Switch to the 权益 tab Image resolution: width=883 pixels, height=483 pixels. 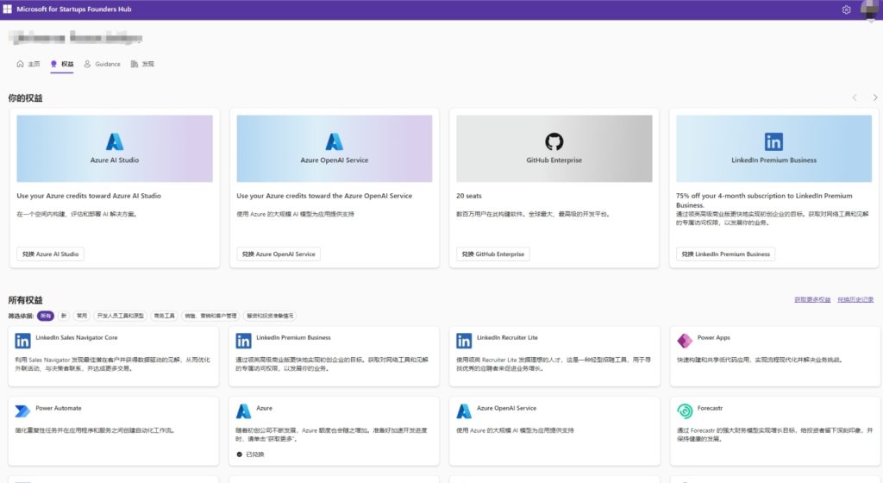[62, 64]
